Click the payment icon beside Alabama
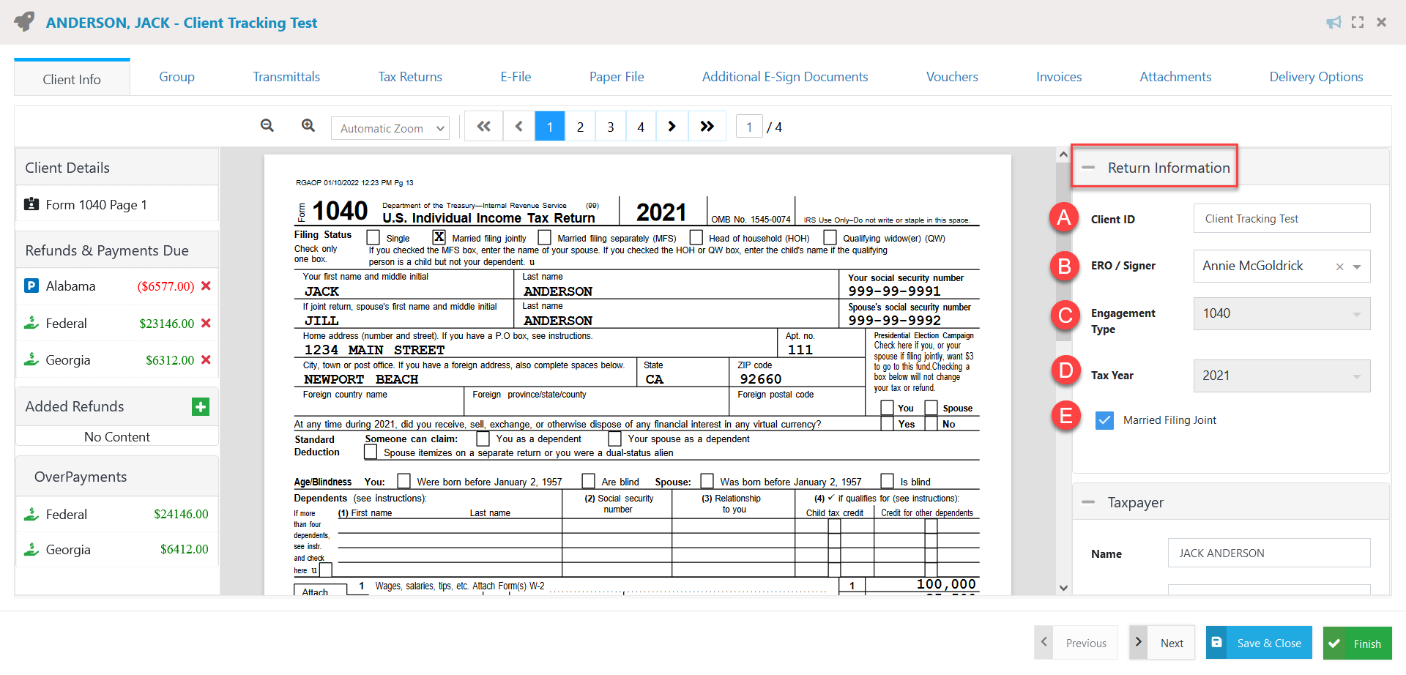1406x675 pixels. tap(31, 286)
